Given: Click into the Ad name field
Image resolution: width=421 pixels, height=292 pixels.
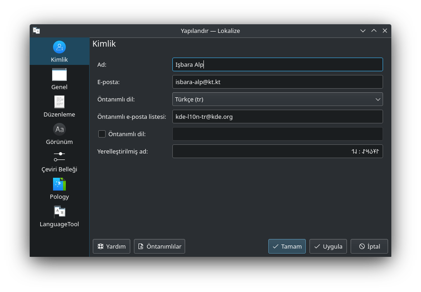Looking at the screenshot, I should click(277, 64).
